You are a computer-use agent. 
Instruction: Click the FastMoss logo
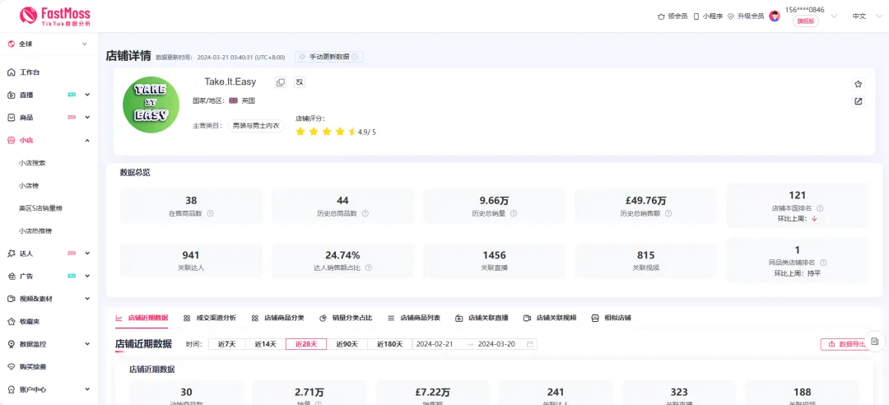tap(55, 16)
